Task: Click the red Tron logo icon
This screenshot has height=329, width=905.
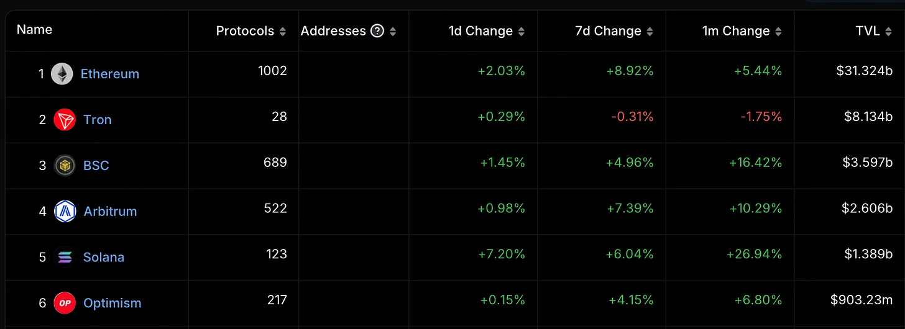Action: pyautogui.click(x=65, y=120)
